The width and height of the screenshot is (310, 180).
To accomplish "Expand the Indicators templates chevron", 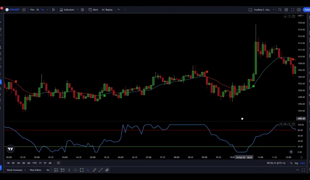I will (77, 9).
